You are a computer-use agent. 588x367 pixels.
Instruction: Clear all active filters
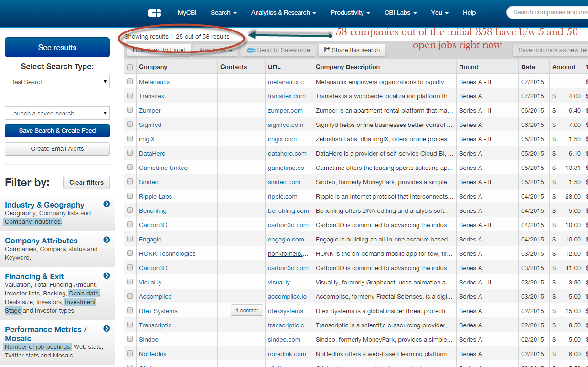[x=86, y=182]
